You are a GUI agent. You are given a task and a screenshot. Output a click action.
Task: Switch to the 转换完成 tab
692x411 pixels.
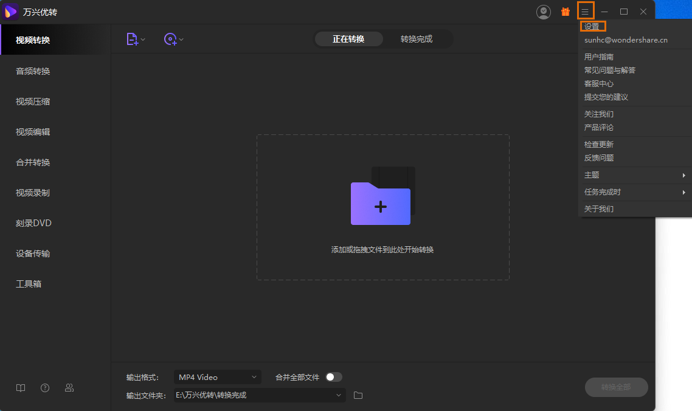point(417,39)
